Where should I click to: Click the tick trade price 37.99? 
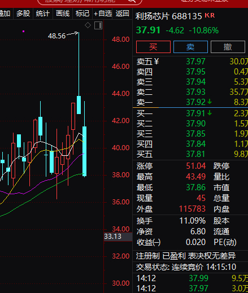(x=198, y=278)
